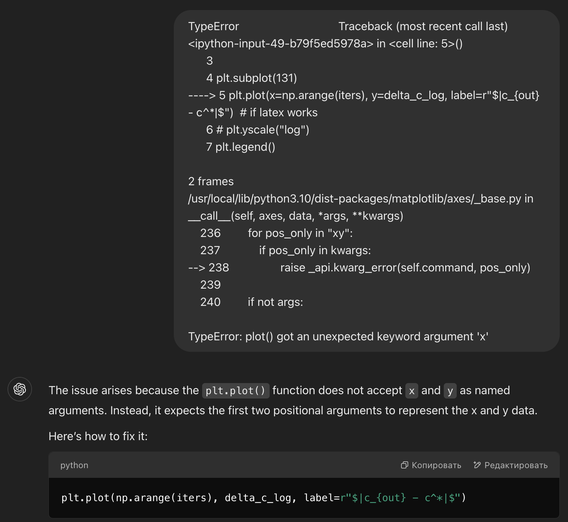This screenshot has height=522, width=568.
Task: Click delta_c_log in the fixed code
Action: coord(257,498)
